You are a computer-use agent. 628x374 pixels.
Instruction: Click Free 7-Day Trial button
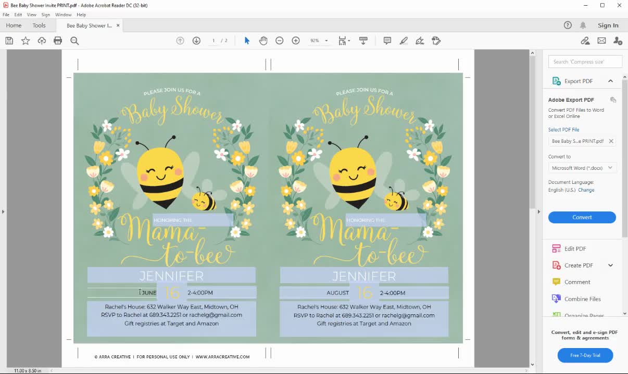pyautogui.click(x=585, y=355)
